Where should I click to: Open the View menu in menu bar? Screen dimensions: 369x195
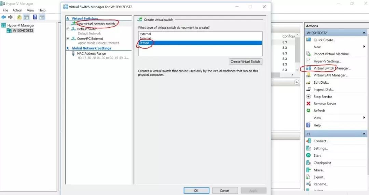pos(30,10)
